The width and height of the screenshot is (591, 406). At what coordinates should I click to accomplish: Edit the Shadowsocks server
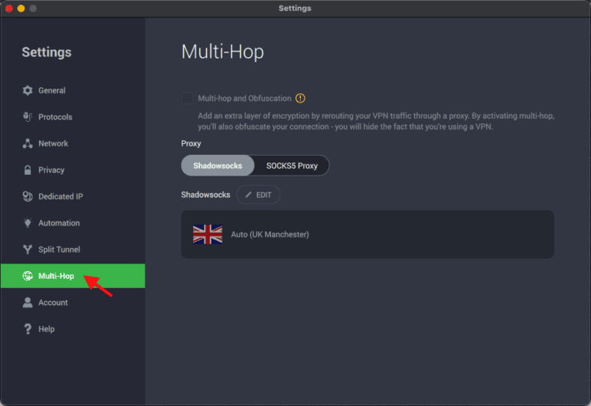click(259, 195)
